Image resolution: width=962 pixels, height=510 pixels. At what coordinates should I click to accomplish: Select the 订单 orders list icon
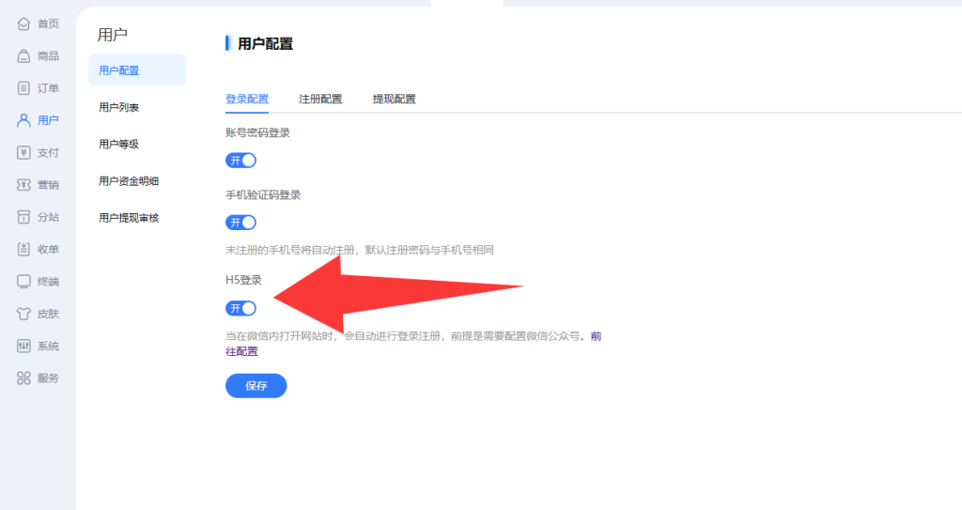tap(24, 88)
